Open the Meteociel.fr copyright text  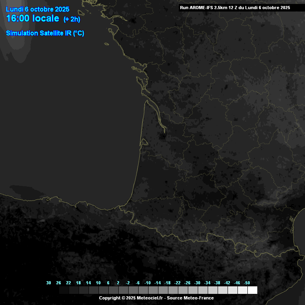tap(132, 298)
